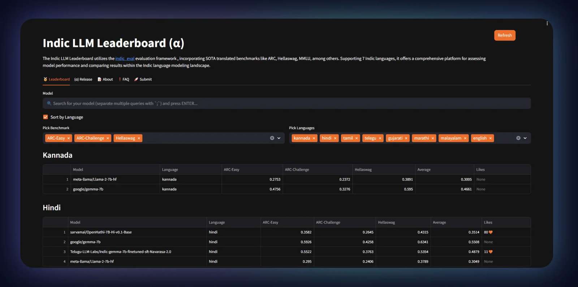Click the Kannada section heading

click(x=57, y=155)
